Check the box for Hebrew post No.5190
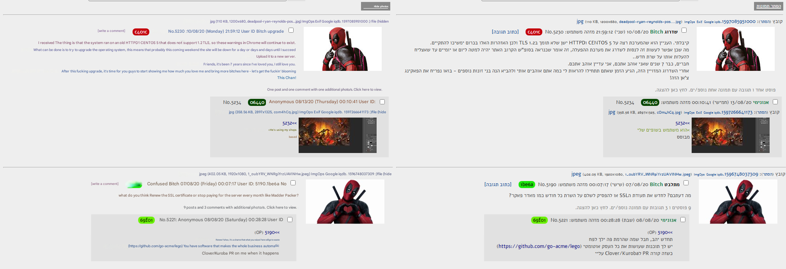Viewport: 786px width, 269px height. coord(686,183)
